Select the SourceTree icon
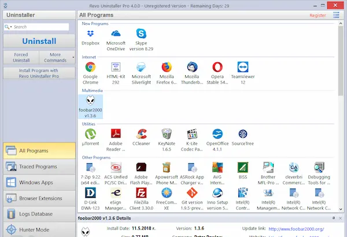347x237 pixels. pyautogui.click(x=243, y=134)
